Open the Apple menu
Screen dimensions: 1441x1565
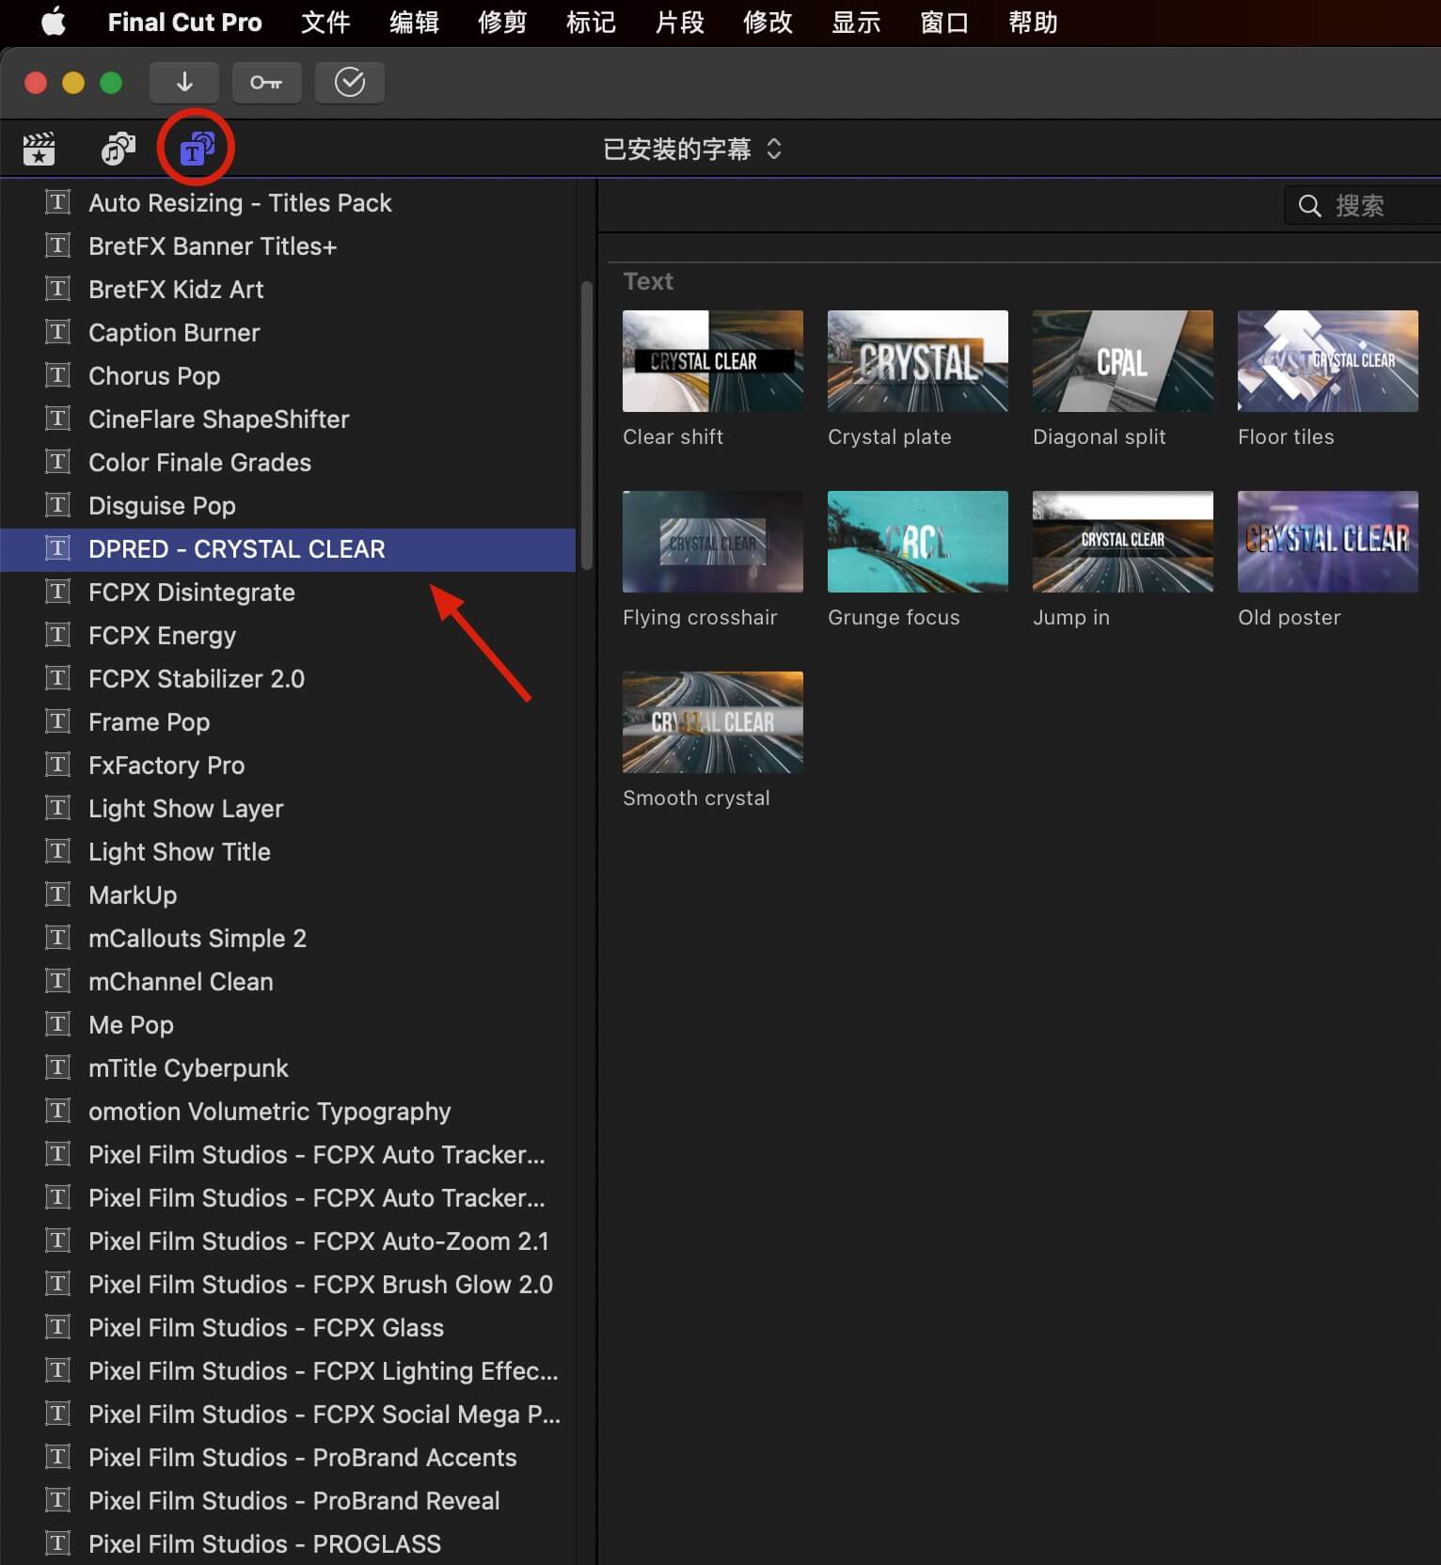(x=54, y=22)
